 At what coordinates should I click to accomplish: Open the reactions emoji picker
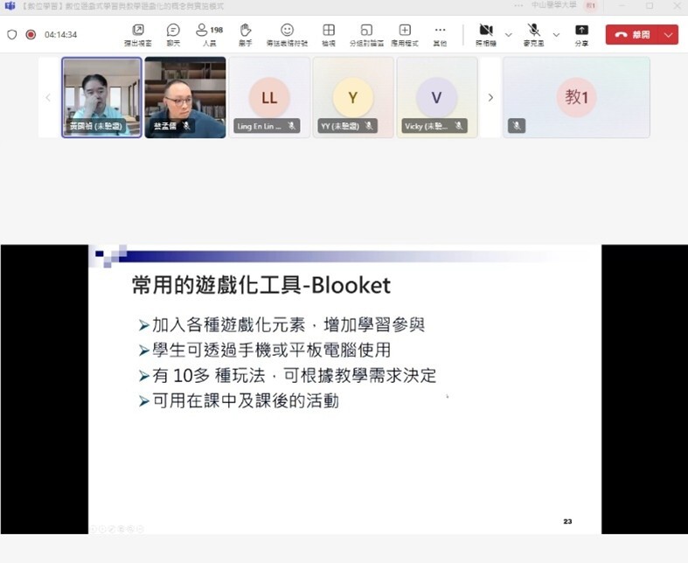pyautogui.click(x=287, y=34)
